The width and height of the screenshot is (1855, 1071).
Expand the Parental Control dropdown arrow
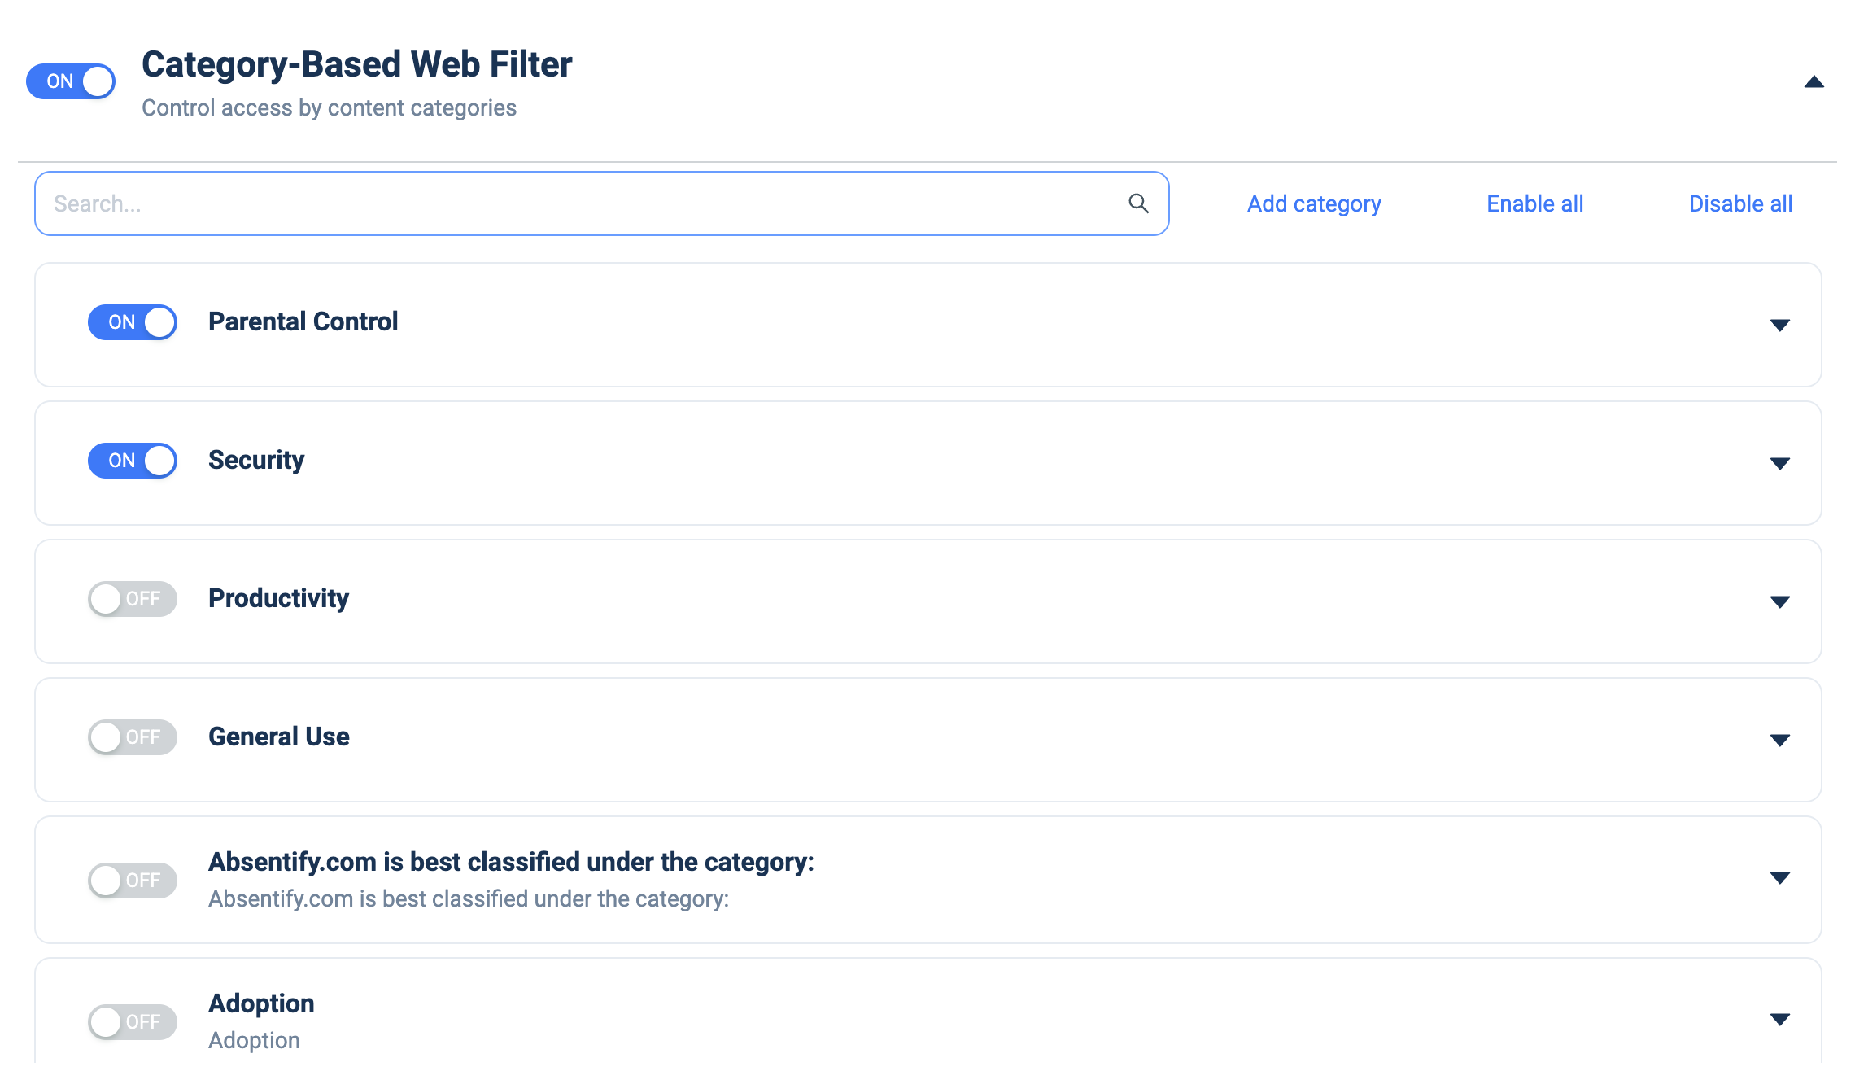[1779, 326]
